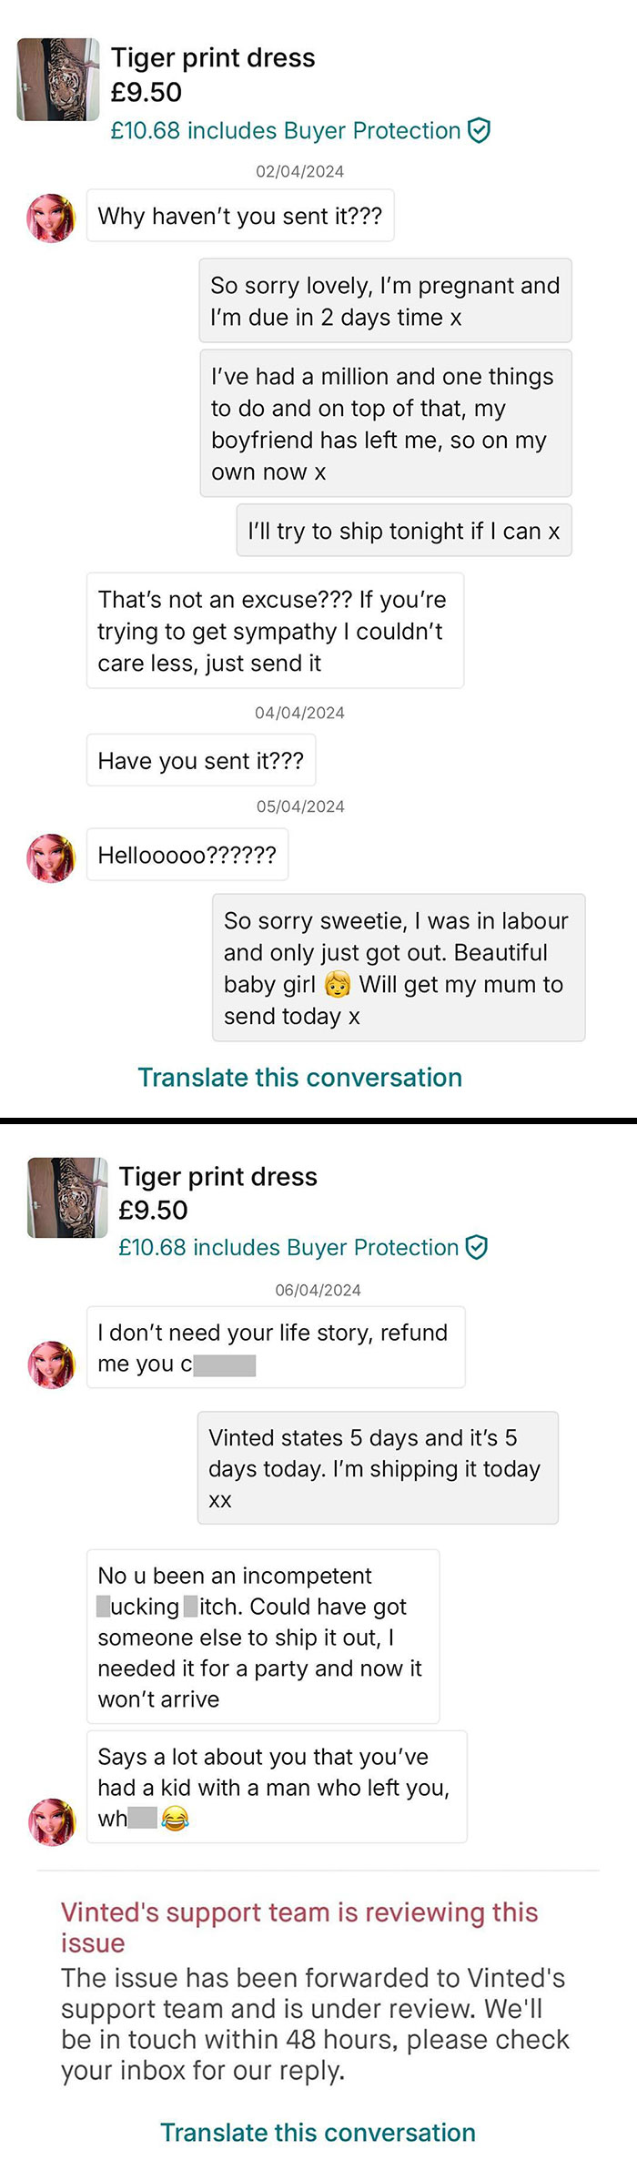
Task: Select the Have you sent it message bubble
Action: tap(201, 760)
